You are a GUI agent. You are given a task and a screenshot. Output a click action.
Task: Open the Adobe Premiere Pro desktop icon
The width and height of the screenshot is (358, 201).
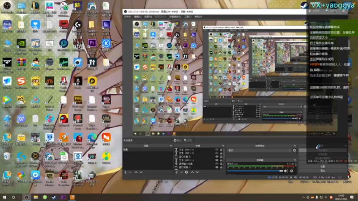[92, 46]
